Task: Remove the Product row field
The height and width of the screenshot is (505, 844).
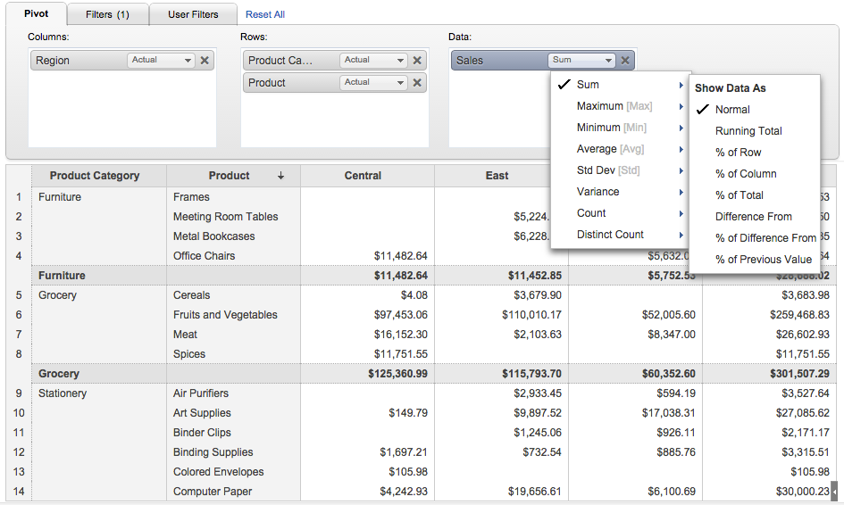Action: point(417,83)
